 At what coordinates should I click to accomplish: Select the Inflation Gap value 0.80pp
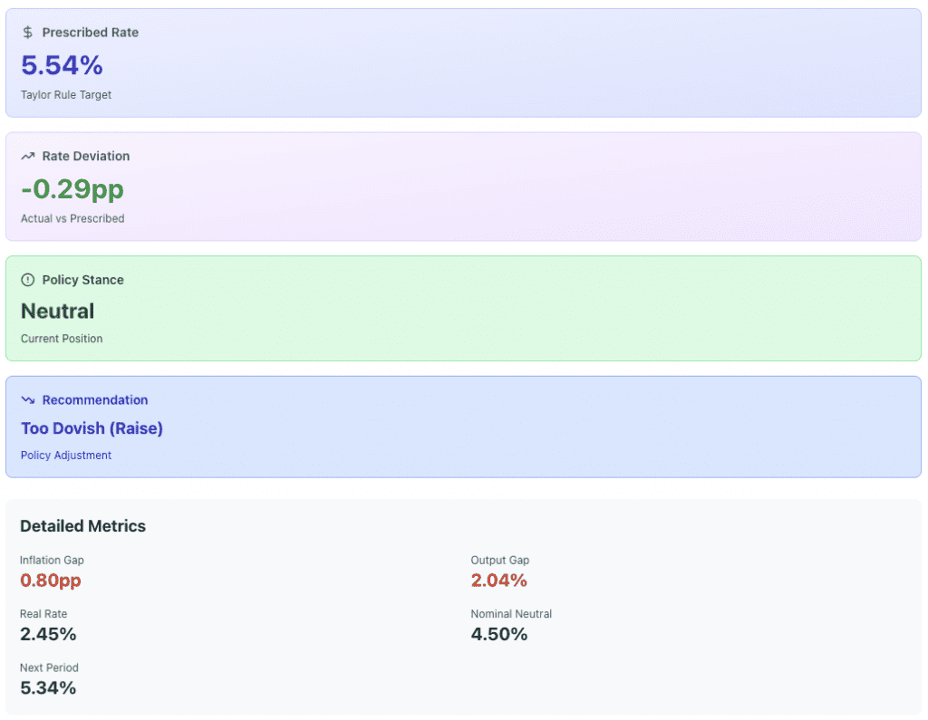click(x=51, y=581)
